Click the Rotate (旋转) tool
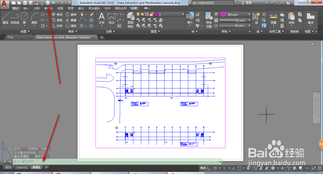323x174 pixels. click(71, 15)
